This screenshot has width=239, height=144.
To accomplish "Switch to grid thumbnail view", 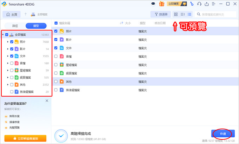I will click(176, 14).
